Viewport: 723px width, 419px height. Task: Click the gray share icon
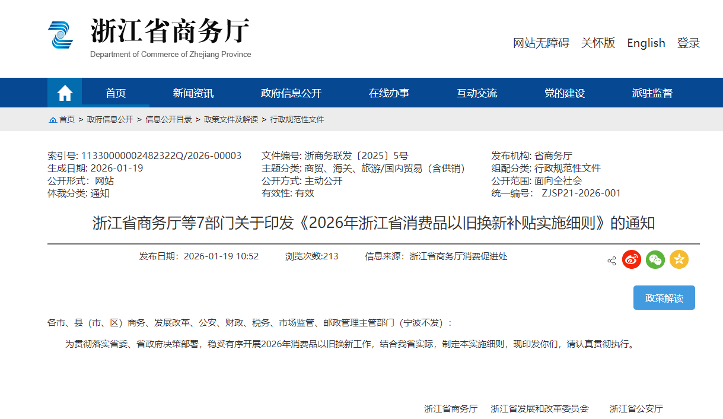[611, 261]
